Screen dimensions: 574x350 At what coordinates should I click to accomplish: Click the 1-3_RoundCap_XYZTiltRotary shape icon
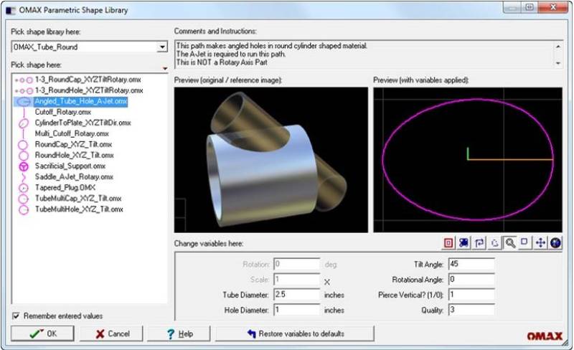tap(24, 80)
